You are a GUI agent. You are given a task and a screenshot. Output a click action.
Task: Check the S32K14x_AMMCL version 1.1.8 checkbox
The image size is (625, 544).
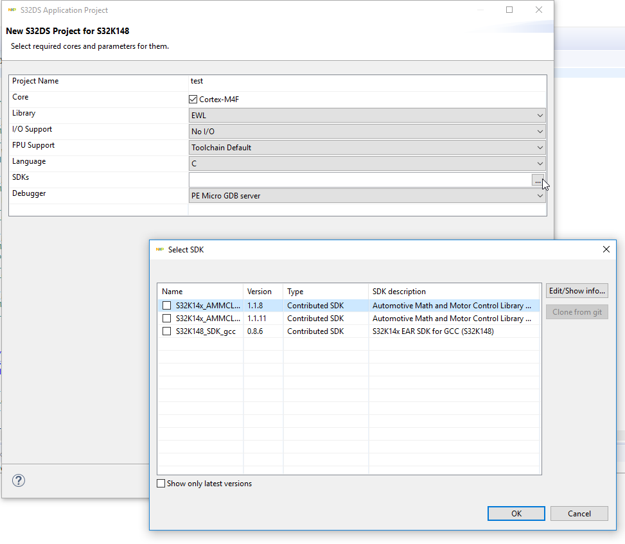(x=166, y=306)
